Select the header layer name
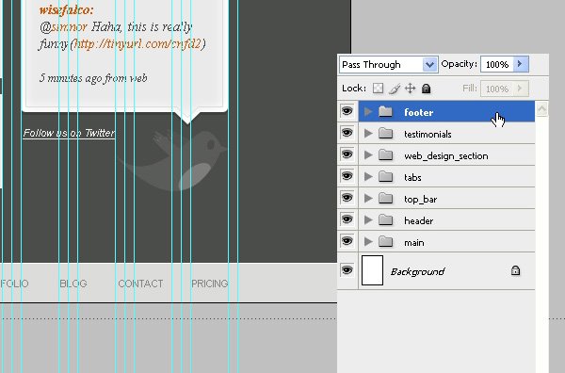Image resolution: width=565 pixels, height=373 pixels. 418,221
